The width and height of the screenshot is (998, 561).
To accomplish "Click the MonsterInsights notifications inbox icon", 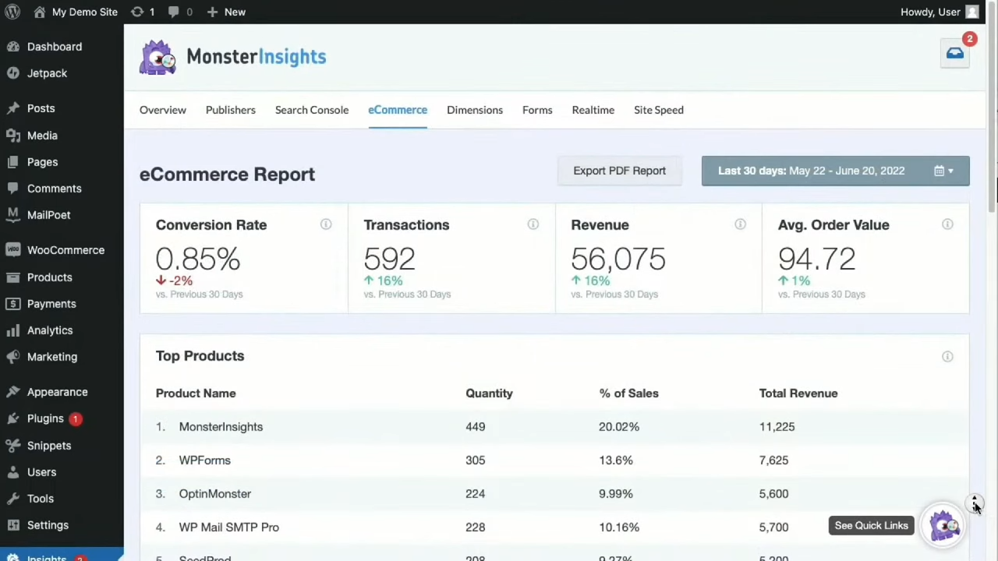I will tap(954, 53).
